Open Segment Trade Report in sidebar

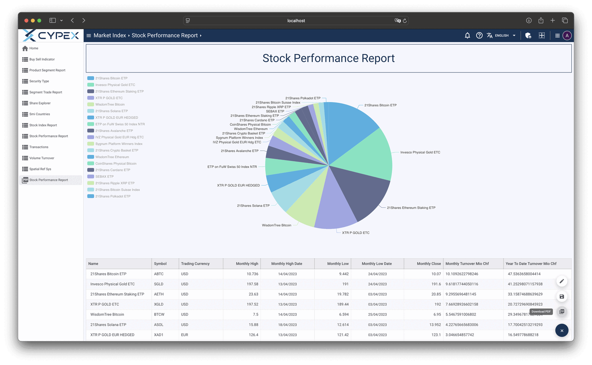point(46,92)
